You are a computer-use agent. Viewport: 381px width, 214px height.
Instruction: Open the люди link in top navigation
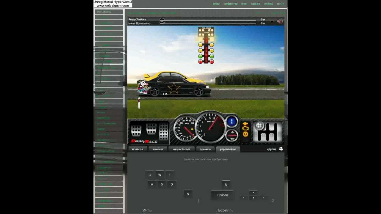coord(216,4)
